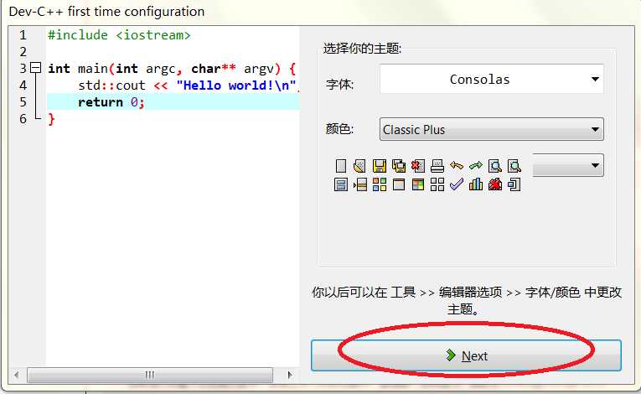This screenshot has height=394, width=641.
Task: Click line number 6 in the gutter
Action: pos(23,119)
